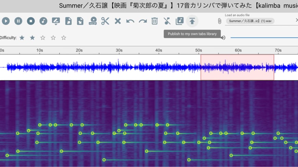Redo the last undone edit
The width and height of the screenshot is (298, 167).
pyautogui.click(x=142, y=21)
